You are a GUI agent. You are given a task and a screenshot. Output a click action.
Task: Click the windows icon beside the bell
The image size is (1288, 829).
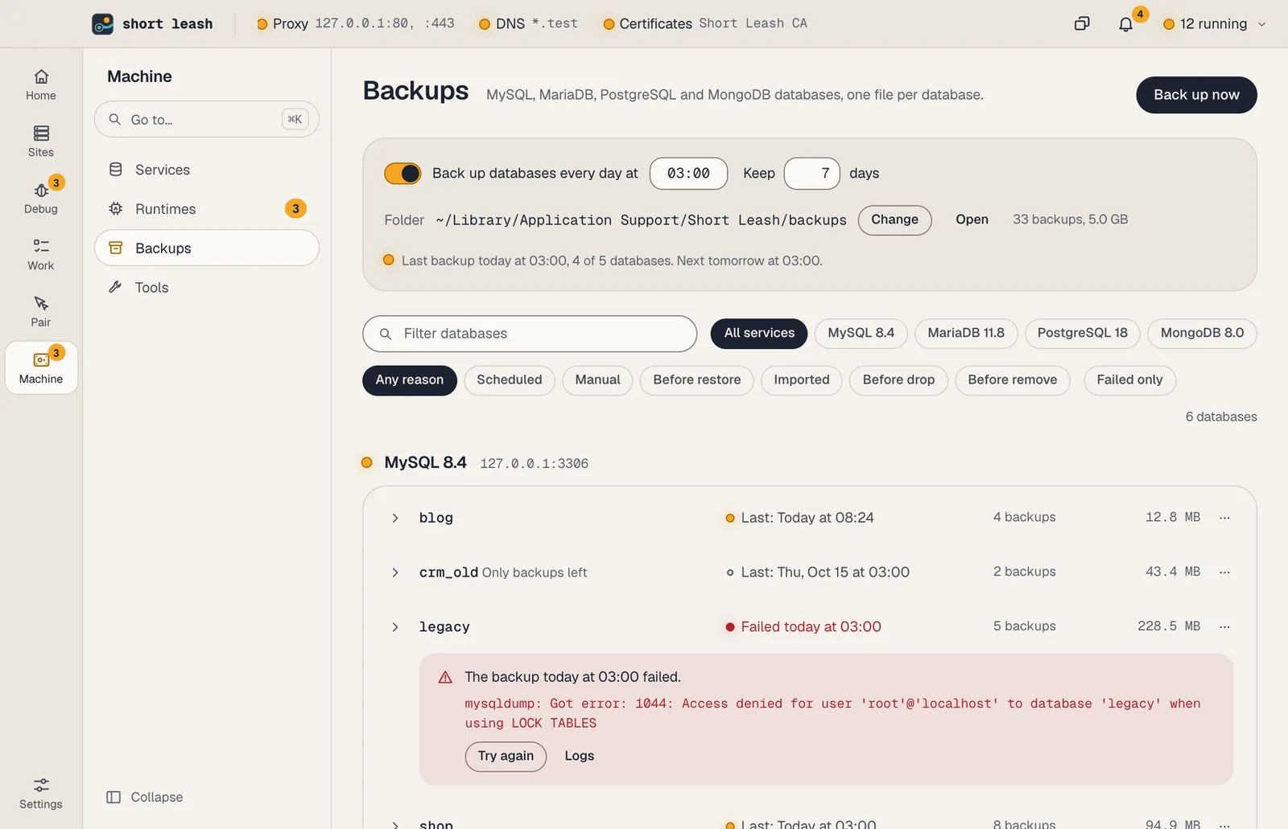pos(1082,24)
